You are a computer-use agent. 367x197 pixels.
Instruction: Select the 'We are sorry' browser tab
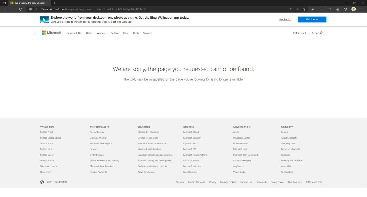[30, 3]
